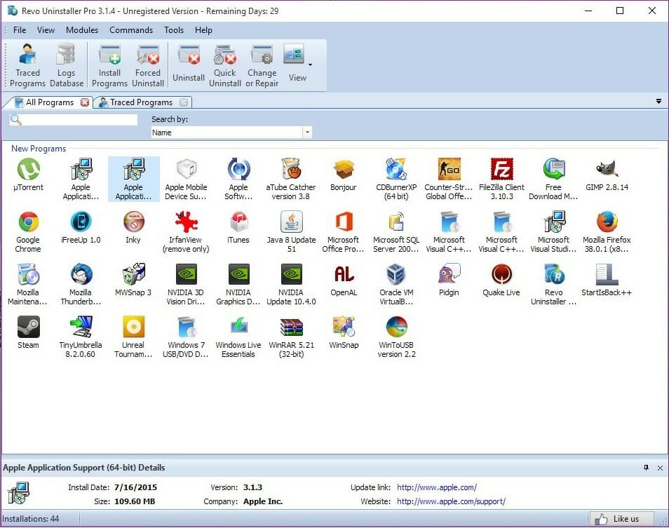Screen dimensions: 669x528
Task: Open the Tools menu
Action: coord(174,30)
